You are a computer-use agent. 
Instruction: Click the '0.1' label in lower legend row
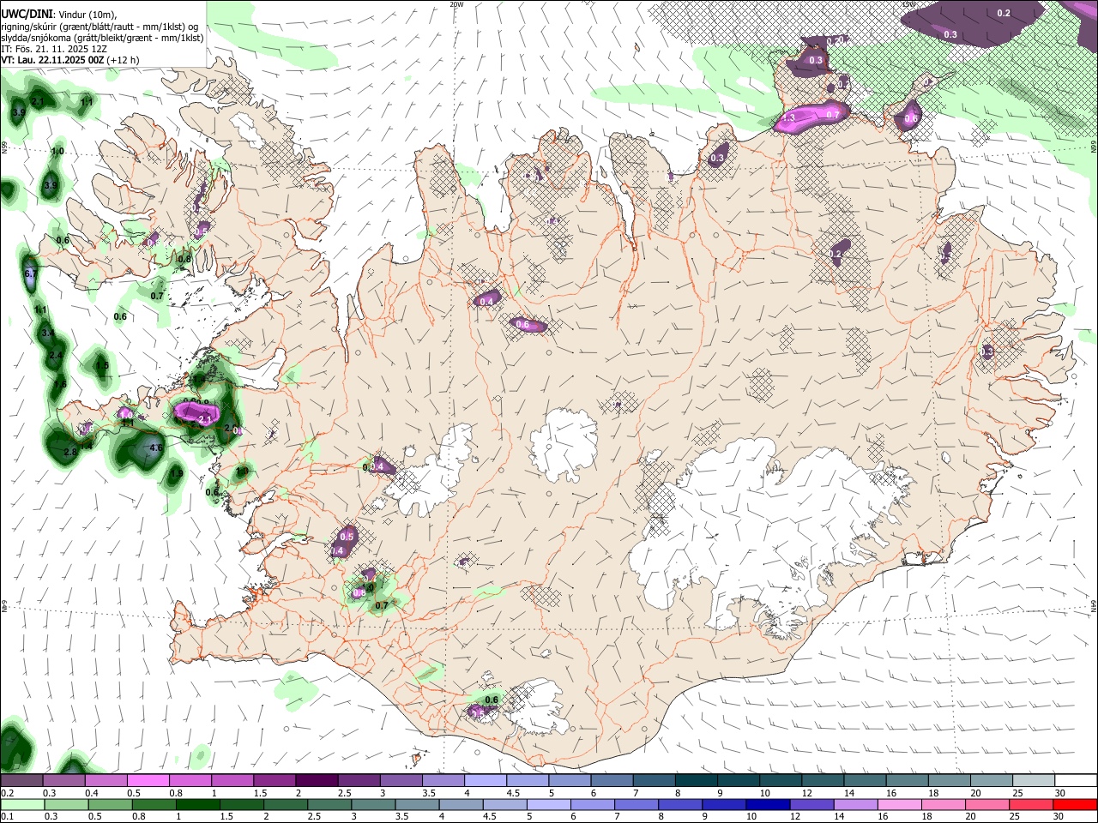(x=8, y=817)
